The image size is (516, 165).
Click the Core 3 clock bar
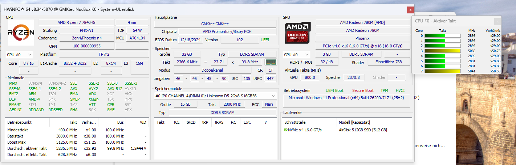[442, 51]
